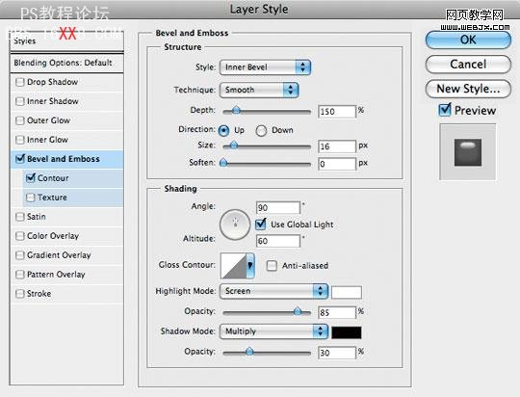The width and height of the screenshot is (520, 397).
Task: Enable the Inner Shadow checkbox
Action: [x=20, y=101]
